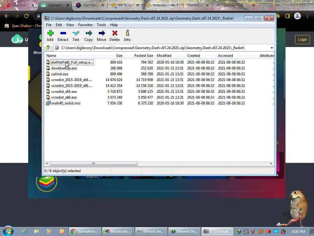Screen dimensions: 314x236
Task: Click the oalinst.exe file icon
Action: point(48,74)
